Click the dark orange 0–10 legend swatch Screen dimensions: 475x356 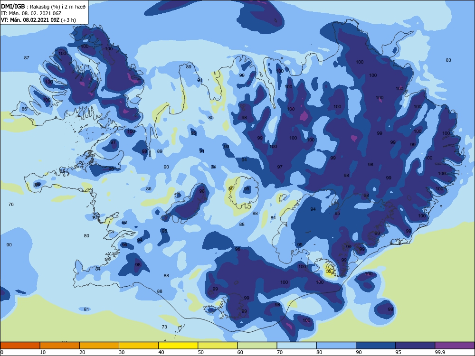pyautogui.click(x=20, y=346)
